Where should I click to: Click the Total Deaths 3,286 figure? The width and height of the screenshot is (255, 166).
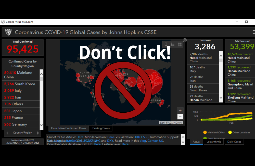coord(205,46)
